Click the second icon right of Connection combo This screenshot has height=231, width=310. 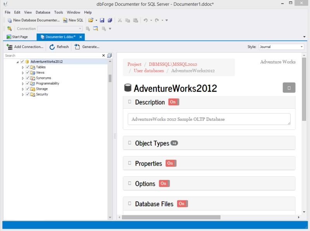pos(95,29)
